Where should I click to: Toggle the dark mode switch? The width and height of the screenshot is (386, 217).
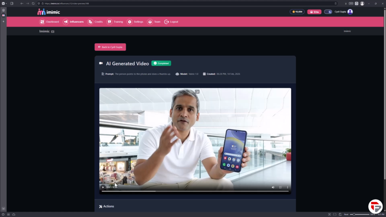coord(328,12)
